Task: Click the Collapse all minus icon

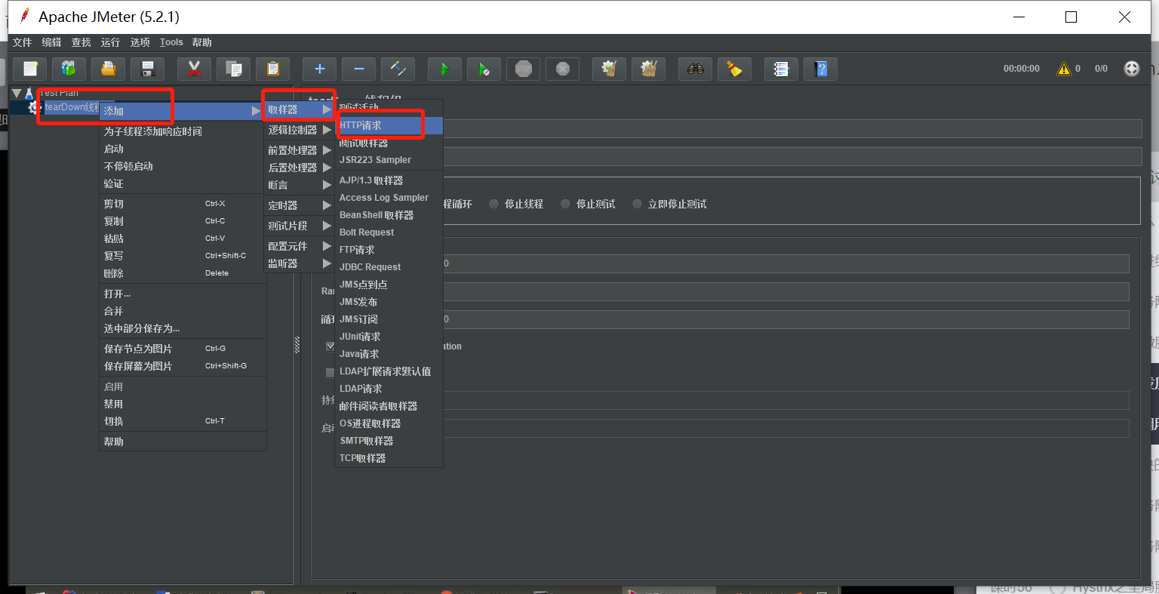Action: (359, 69)
